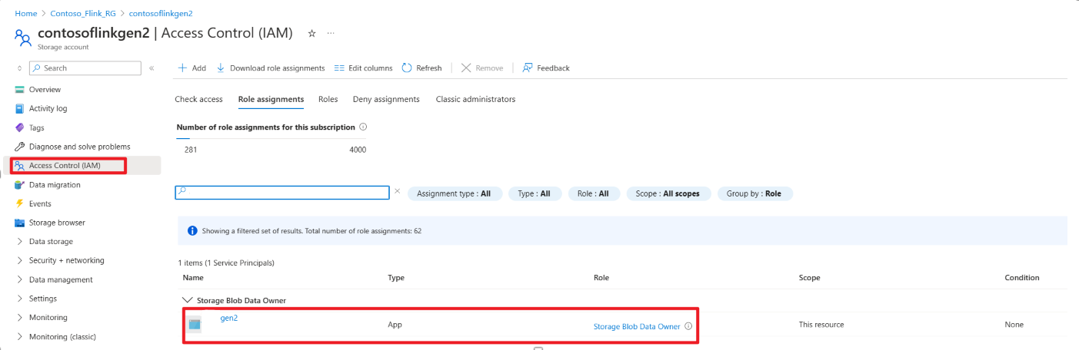Click the 'App' type cell
Image resolution: width=1079 pixels, height=350 pixels.
(x=395, y=325)
